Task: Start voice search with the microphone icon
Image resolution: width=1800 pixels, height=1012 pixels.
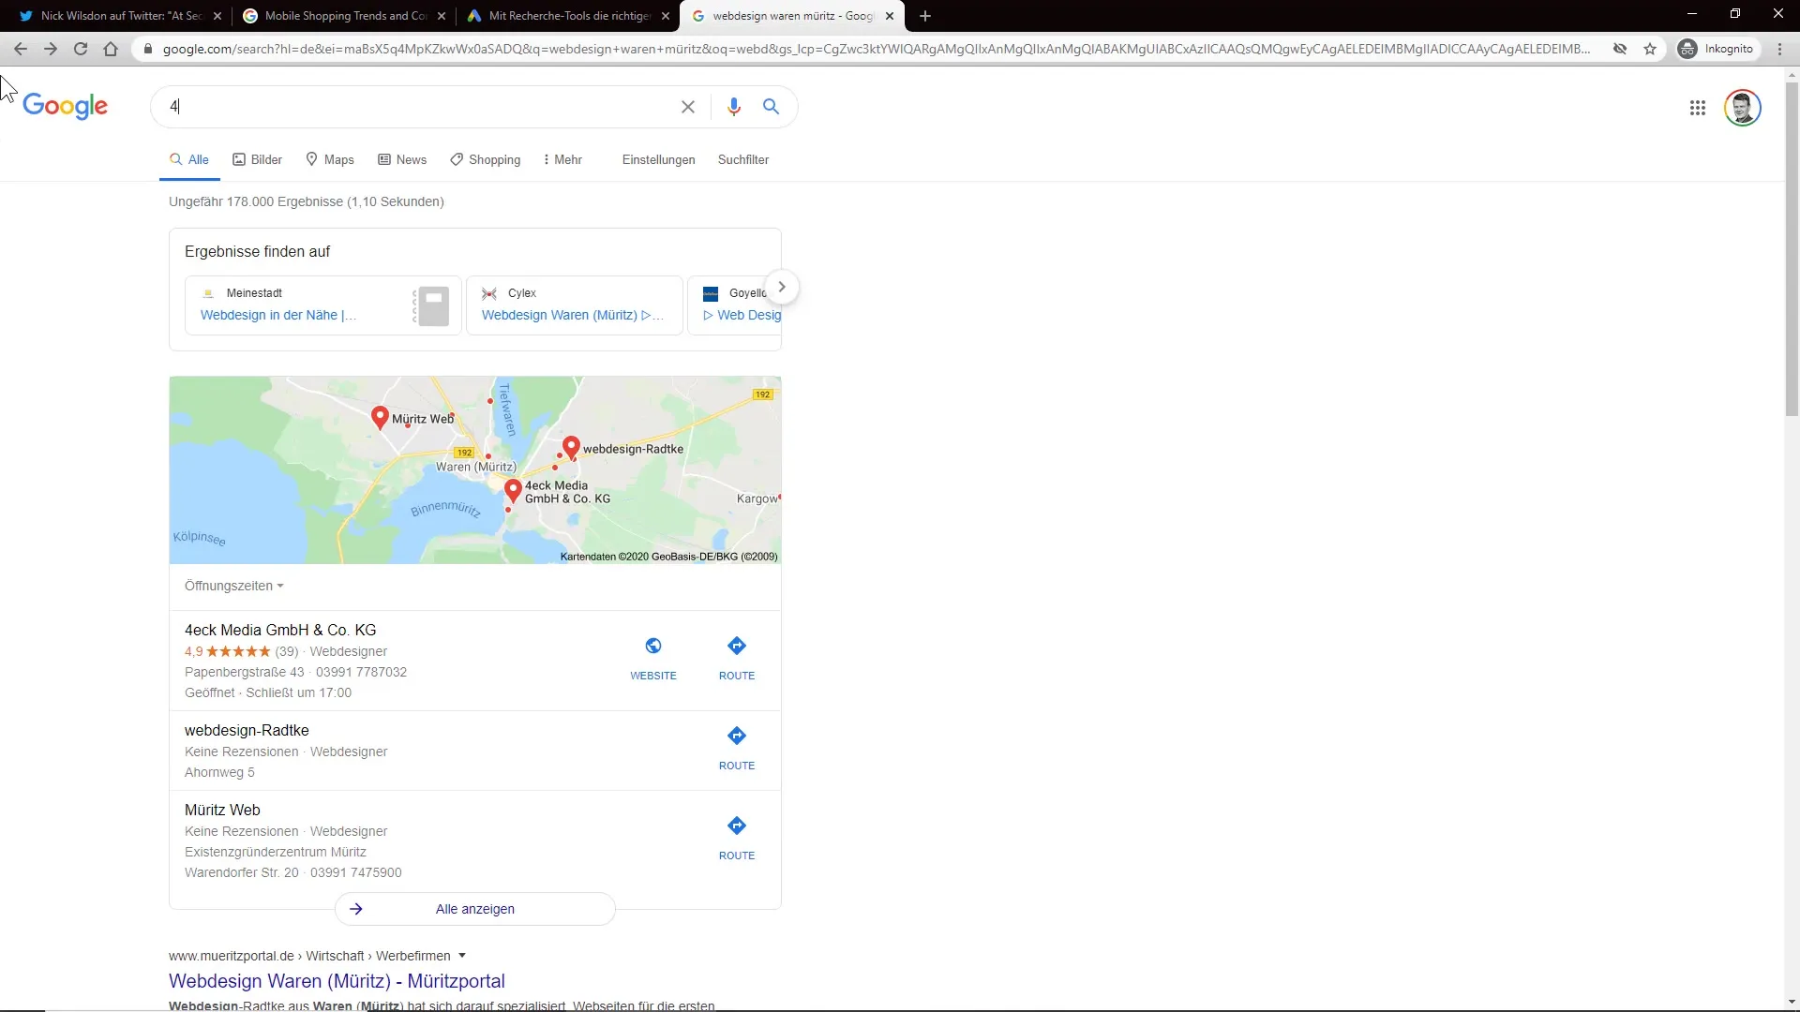Action: click(734, 107)
